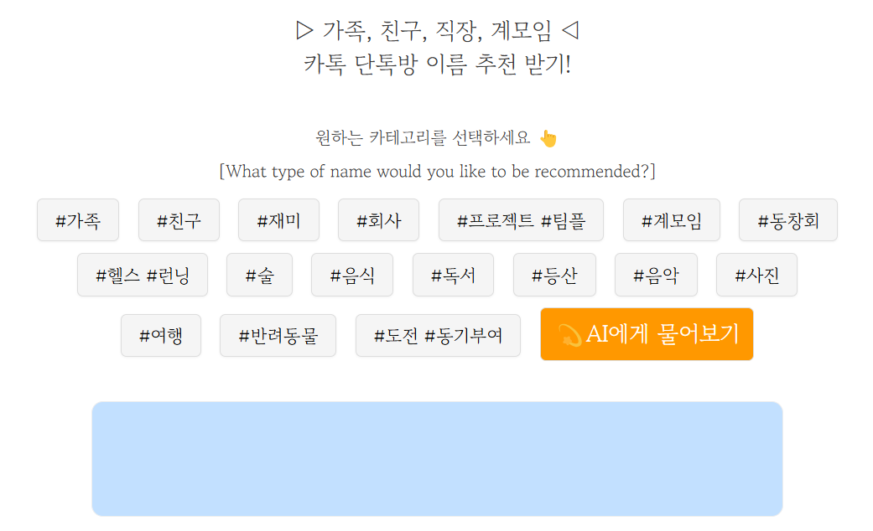The height and width of the screenshot is (531, 873).
Task: Choose the #헬스 #런닝 button
Action: (x=142, y=274)
